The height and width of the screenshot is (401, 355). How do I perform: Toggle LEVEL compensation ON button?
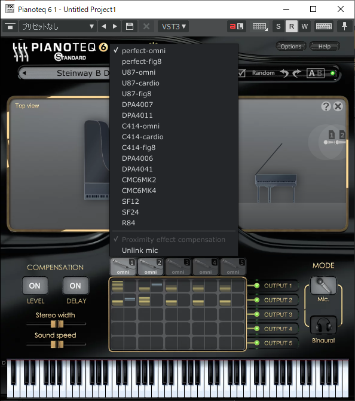(x=35, y=286)
